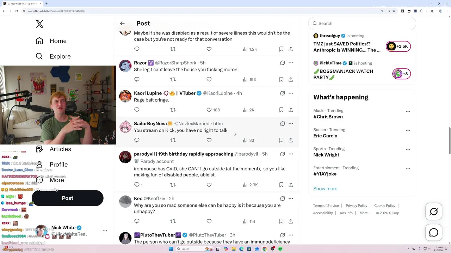Open more options on parodyvil's post
Viewport: 451px width, 253px height.
tap(291, 154)
